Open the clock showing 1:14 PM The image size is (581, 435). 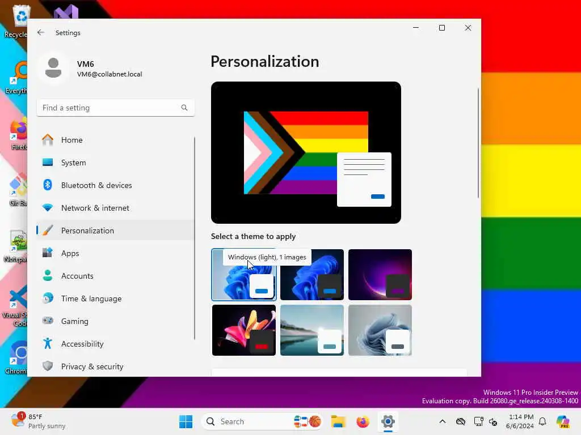pos(520,421)
